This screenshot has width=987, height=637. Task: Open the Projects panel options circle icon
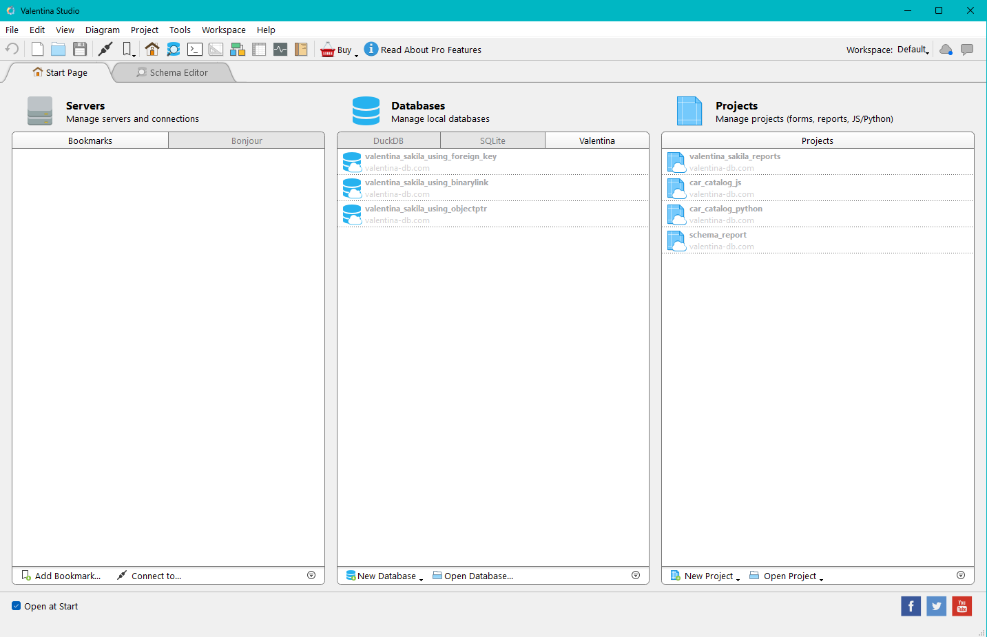[961, 575]
